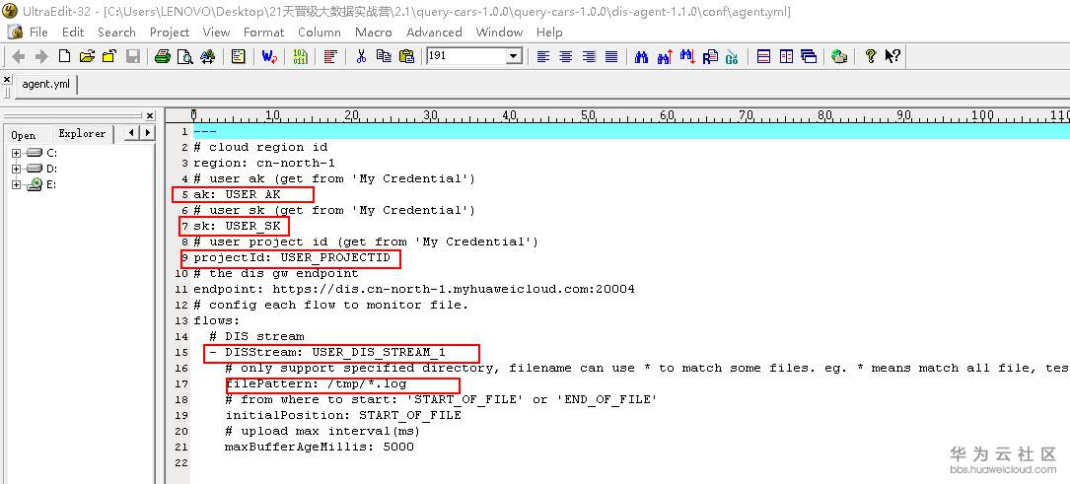Cascade windows icon
Screen dimensions: 1070x484
[x=809, y=56]
